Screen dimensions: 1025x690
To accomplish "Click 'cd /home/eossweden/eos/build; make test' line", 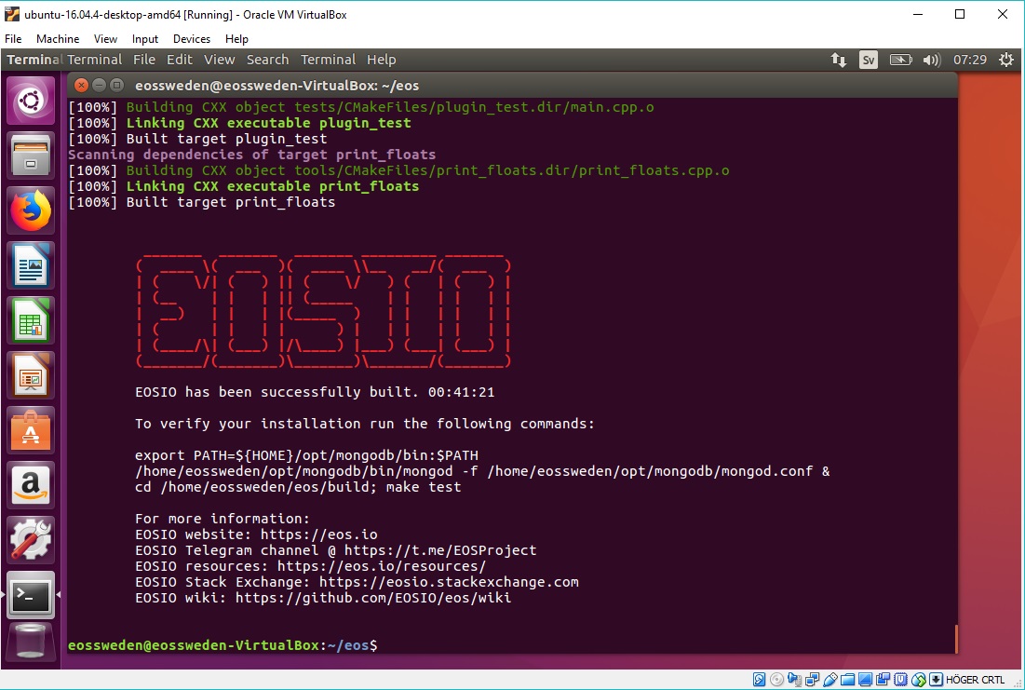I will [x=298, y=487].
